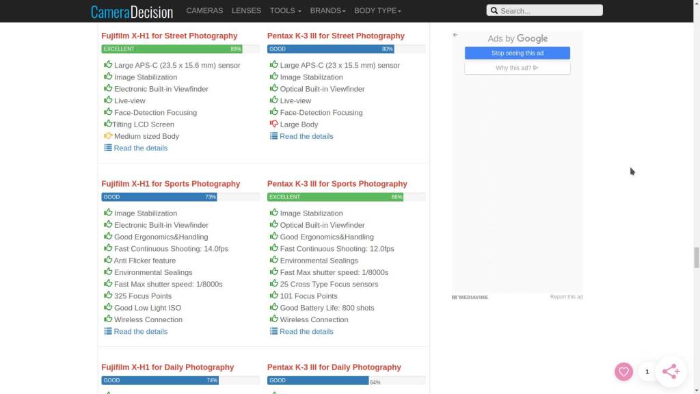
Task: Select text Fast Max shutter speed: 1/8000s in Pentax
Action: click(x=334, y=272)
